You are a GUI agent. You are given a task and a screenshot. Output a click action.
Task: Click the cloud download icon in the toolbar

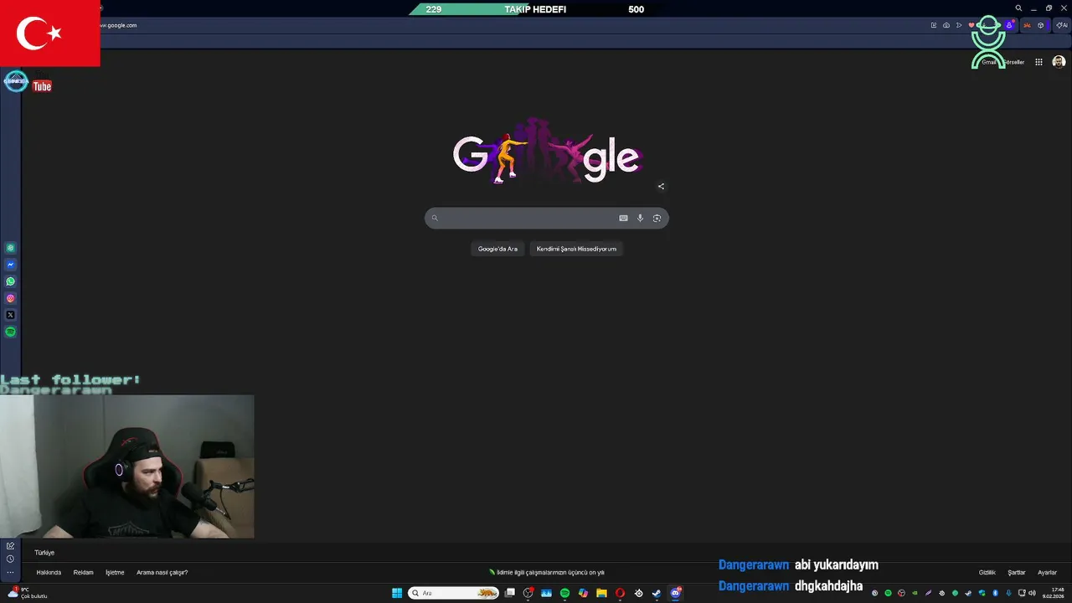pos(946,25)
